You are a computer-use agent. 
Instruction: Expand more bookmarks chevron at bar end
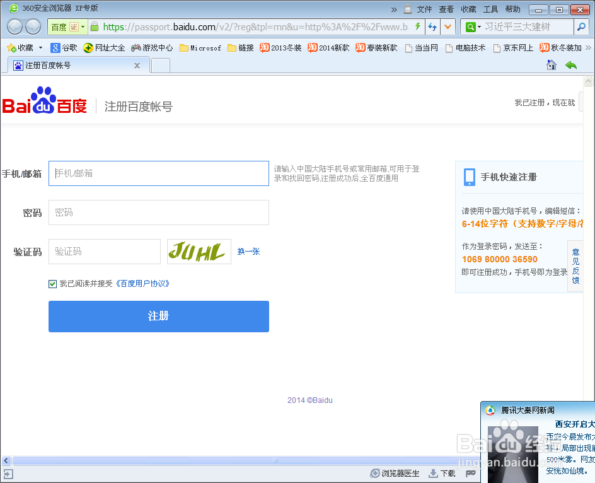[589, 48]
